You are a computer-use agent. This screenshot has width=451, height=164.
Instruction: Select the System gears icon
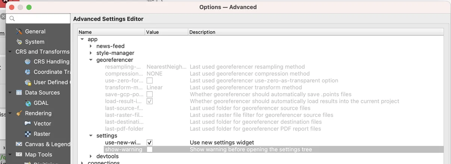point(19,42)
